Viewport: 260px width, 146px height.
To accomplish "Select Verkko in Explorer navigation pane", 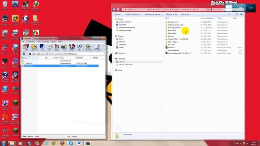I will point(120,70).
